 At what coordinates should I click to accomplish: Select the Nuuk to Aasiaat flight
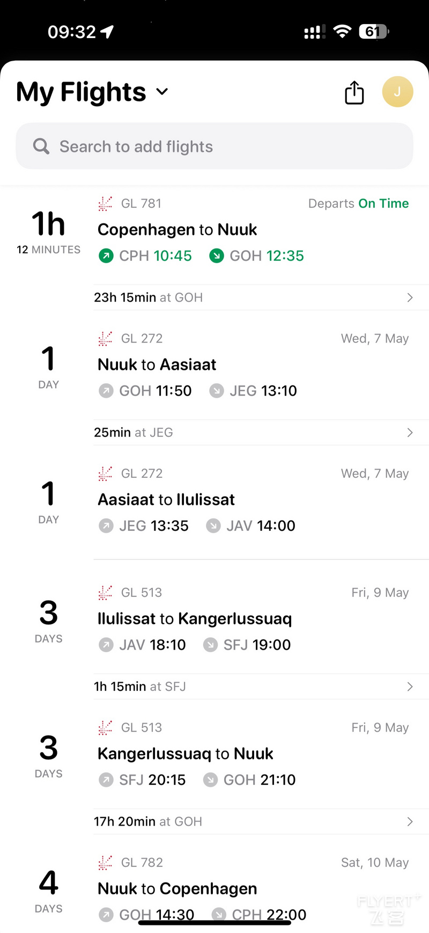pos(214,365)
